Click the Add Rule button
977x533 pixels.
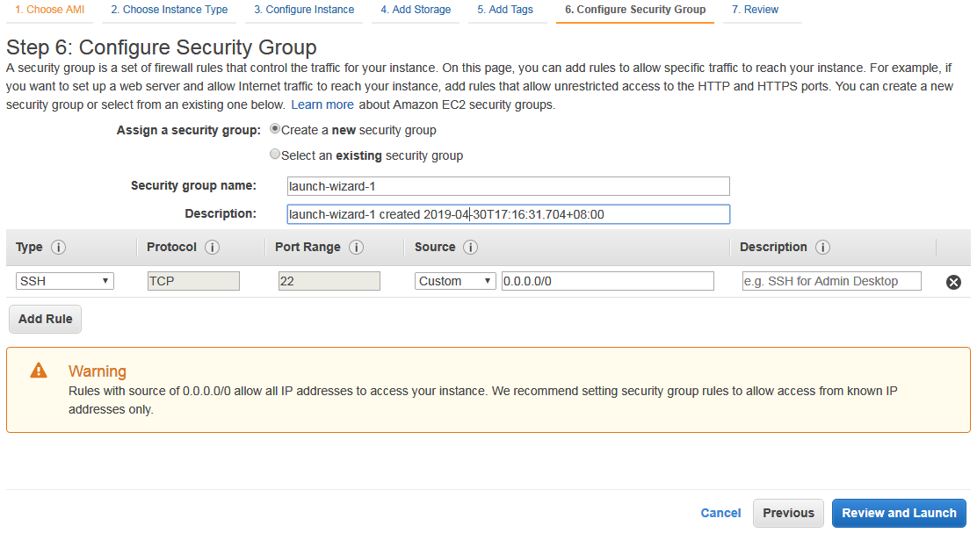coord(45,319)
